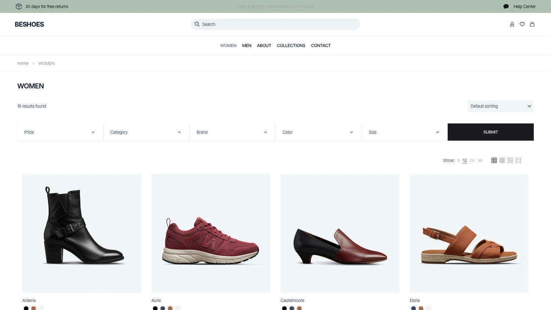Navigate to Home via breadcrumb link
551x310 pixels.
pyautogui.click(x=22, y=63)
